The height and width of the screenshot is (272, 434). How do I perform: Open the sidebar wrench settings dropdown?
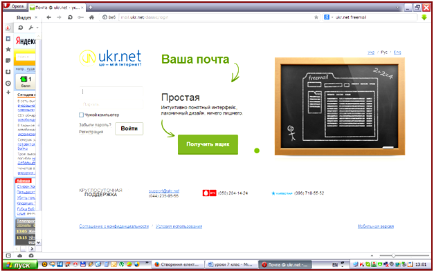(33, 28)
